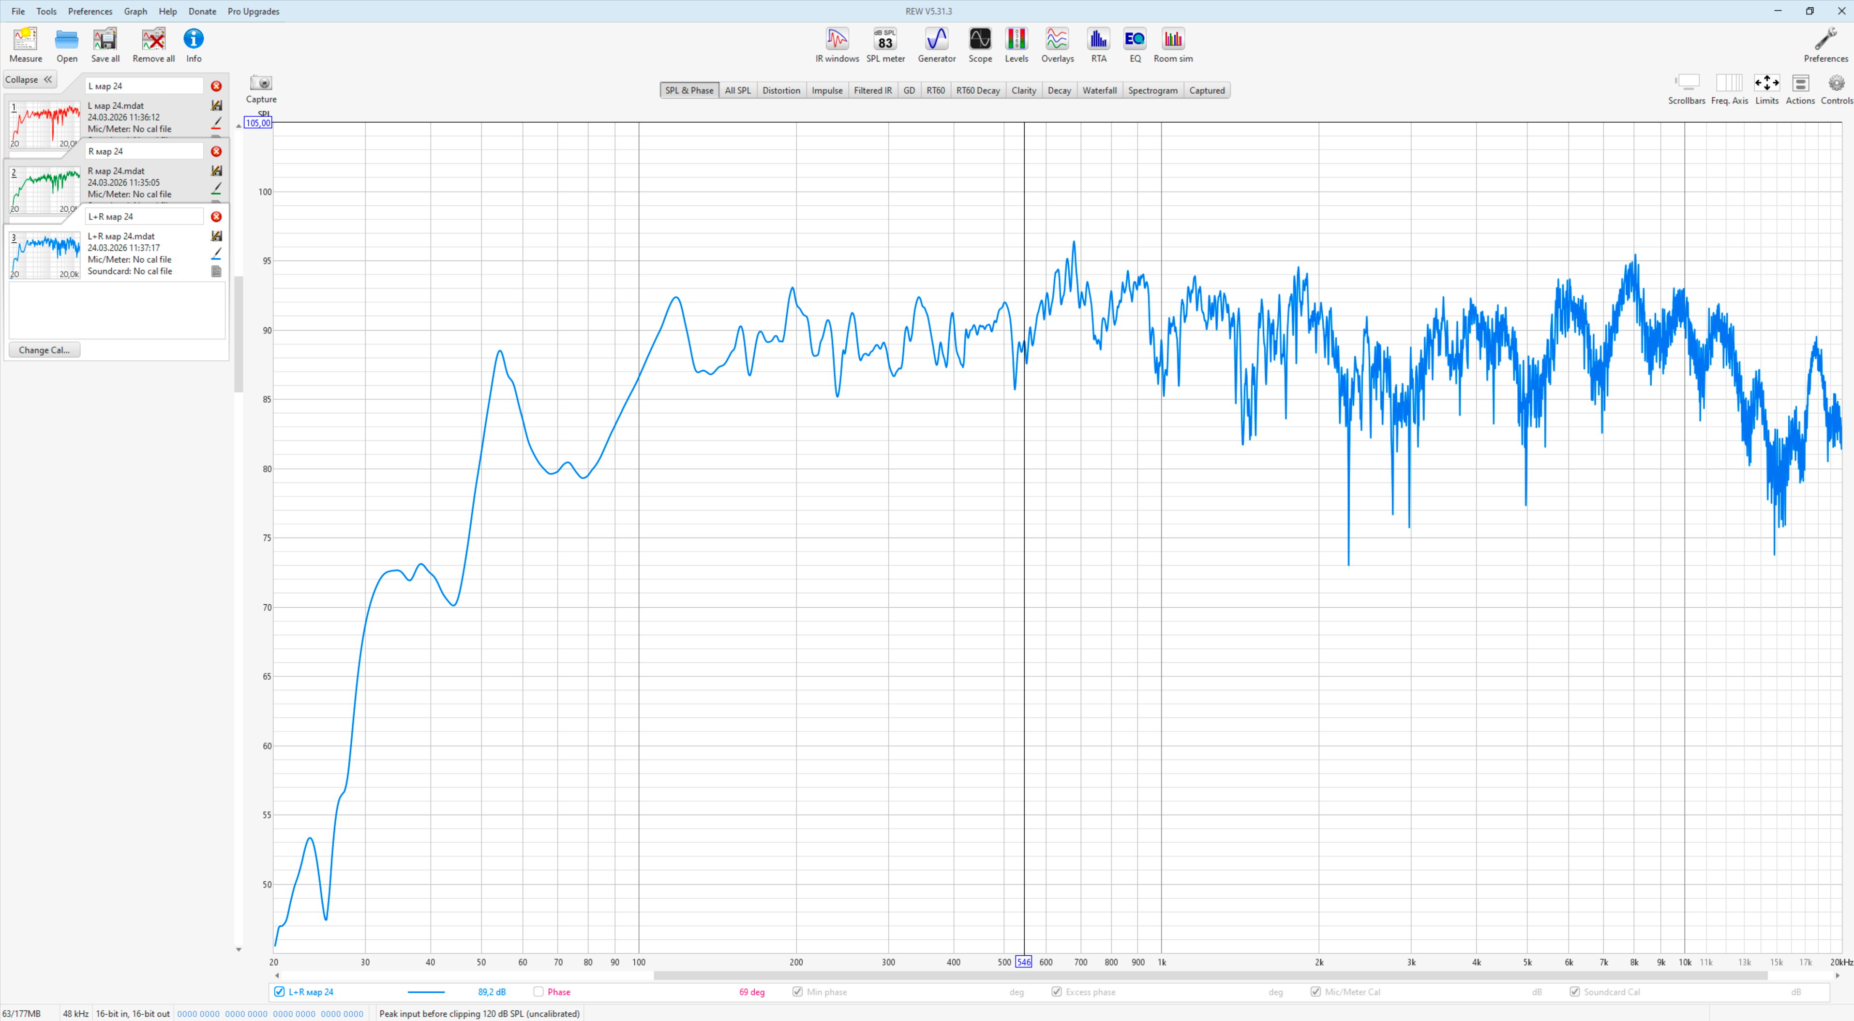Switch to the Waterfall tab

pos(1099,90)
